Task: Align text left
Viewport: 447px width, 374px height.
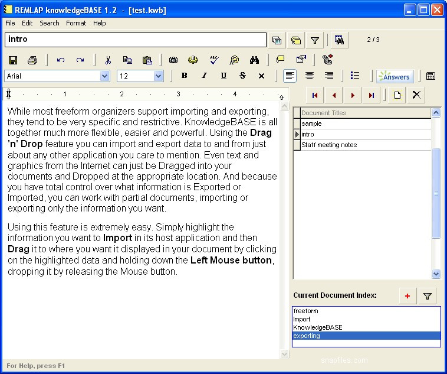Action: (x=290, y=76)
